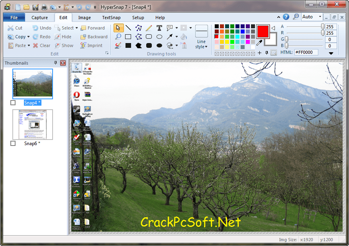Select the empty ellipse tool
Screen dimensions: 349x246
159,37
